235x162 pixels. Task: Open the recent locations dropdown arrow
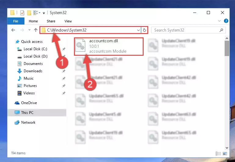point(29,30)
